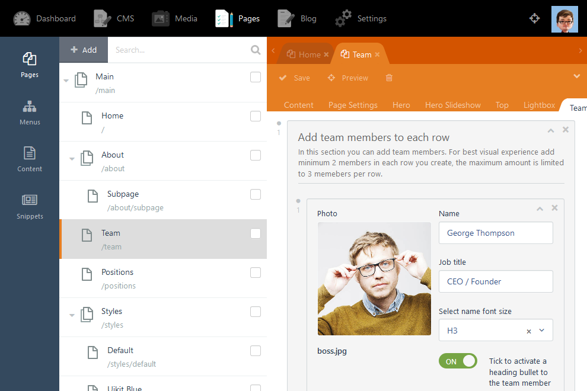Screen dimensions: 587x391
Task: Switch to the Lightbox tab
Action: click(x=539, y=105)
